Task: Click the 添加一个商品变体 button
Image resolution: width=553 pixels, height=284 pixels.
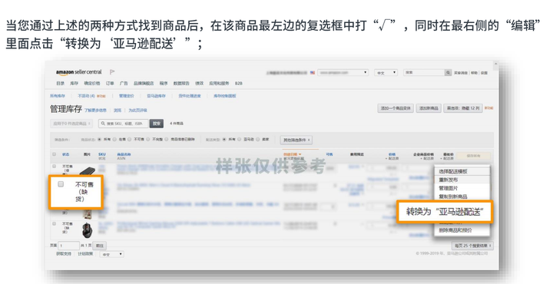Action: tap(396, 108)
